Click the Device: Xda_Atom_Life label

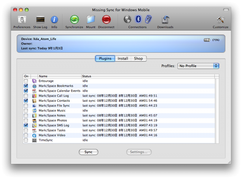39,39
